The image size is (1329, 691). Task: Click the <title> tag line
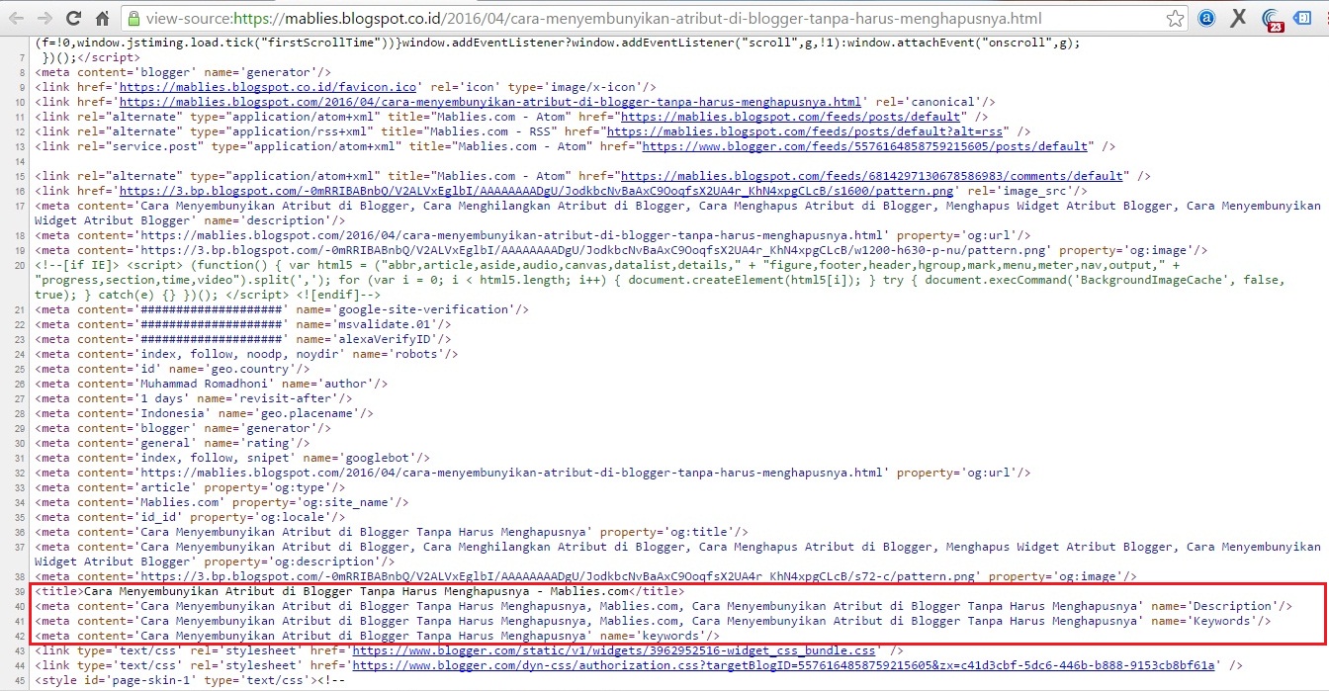pyautogui.click(x=359, y=591)
